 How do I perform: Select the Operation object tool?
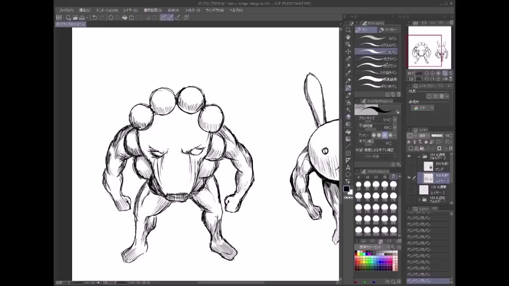pos(348,44)
